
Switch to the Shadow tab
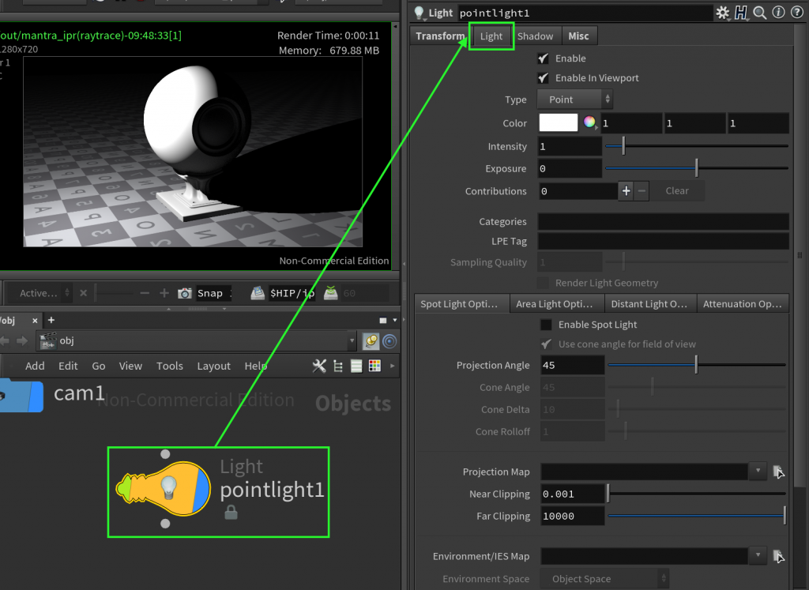536,36
